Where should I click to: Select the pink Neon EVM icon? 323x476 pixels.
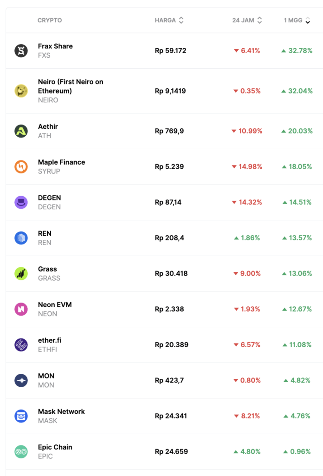point(21,309)
